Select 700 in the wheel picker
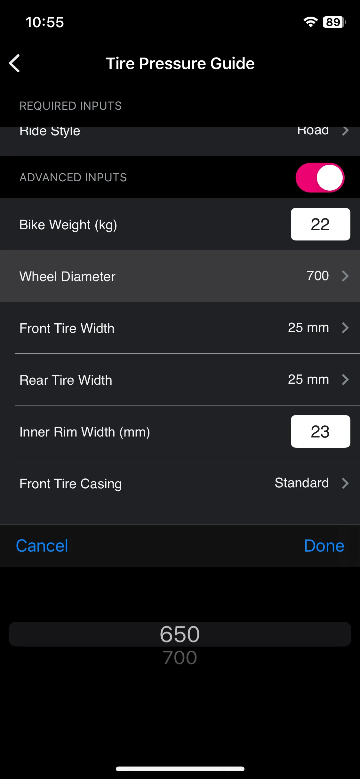Image resolution: width=360 pixels, height=779 pixels. 180,657
